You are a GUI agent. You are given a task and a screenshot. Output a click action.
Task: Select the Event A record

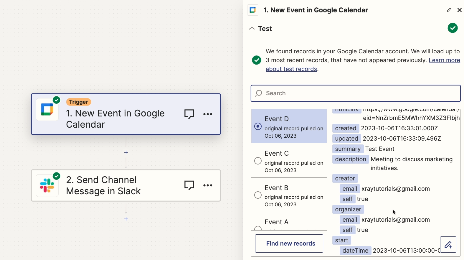pos(276,223)
